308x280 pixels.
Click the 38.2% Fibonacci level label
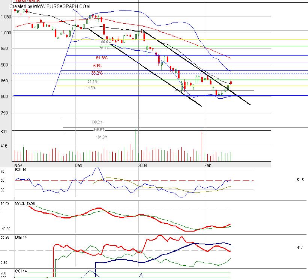point(97,73)
